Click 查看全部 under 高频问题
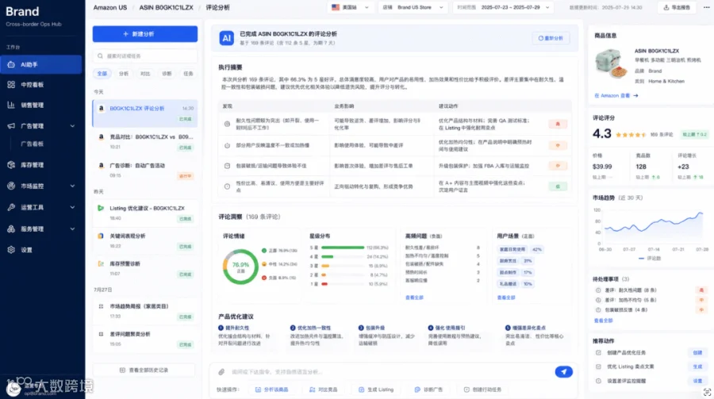714x399 pixels. point(414,297)
